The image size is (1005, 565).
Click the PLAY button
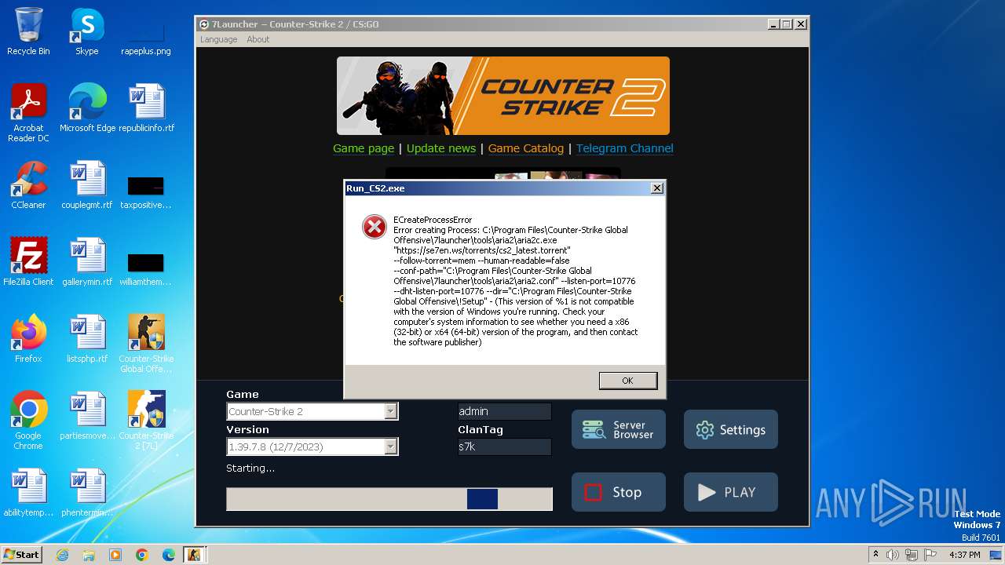(x=731, y=492)
